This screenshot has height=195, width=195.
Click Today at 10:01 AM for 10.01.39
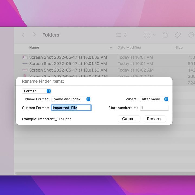point(135,57)
